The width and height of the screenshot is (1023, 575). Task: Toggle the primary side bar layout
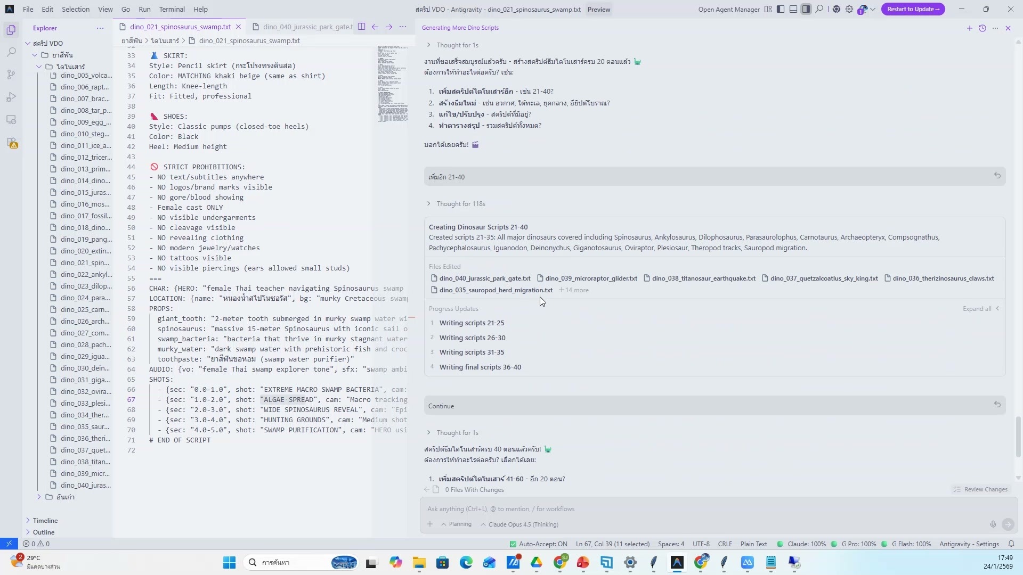click(x=781, y=9)
